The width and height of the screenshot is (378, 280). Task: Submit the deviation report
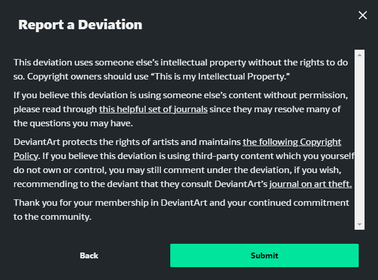264,255
